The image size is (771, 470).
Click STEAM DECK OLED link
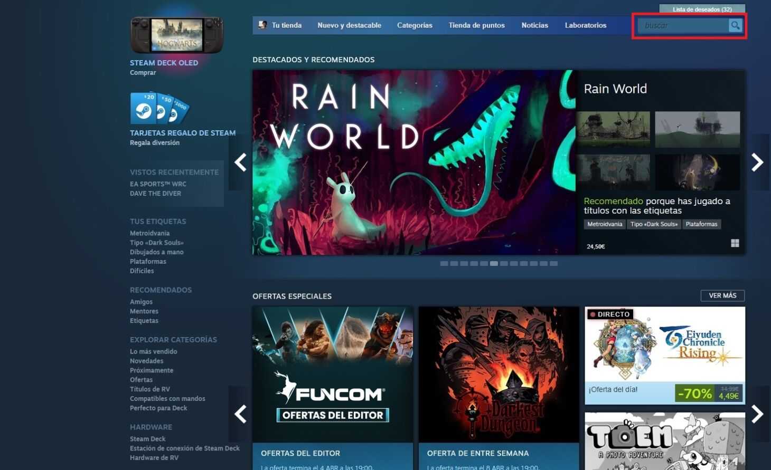click(x=164, y=63)
